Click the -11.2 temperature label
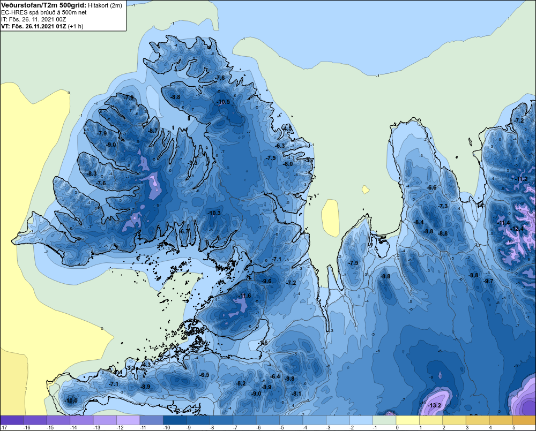The width and height of the screenshot is (536, 431). coord(521,179)
